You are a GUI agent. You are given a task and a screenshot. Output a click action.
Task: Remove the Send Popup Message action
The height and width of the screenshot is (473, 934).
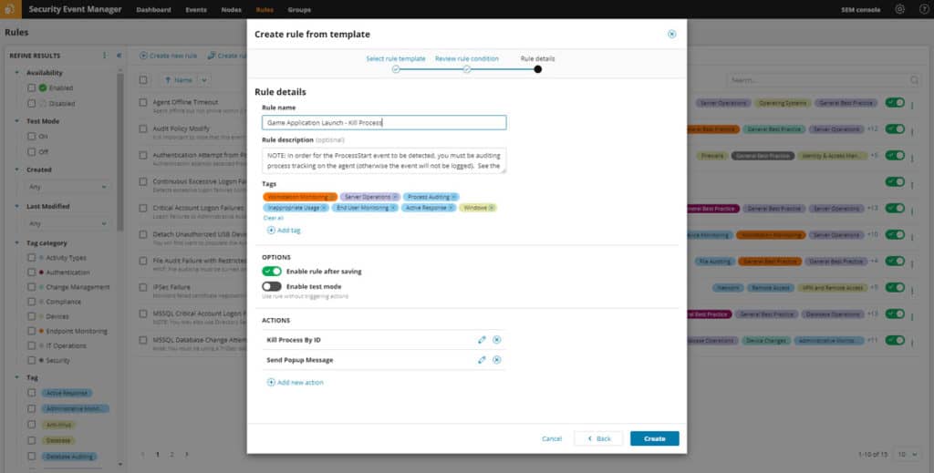point(497,360)
